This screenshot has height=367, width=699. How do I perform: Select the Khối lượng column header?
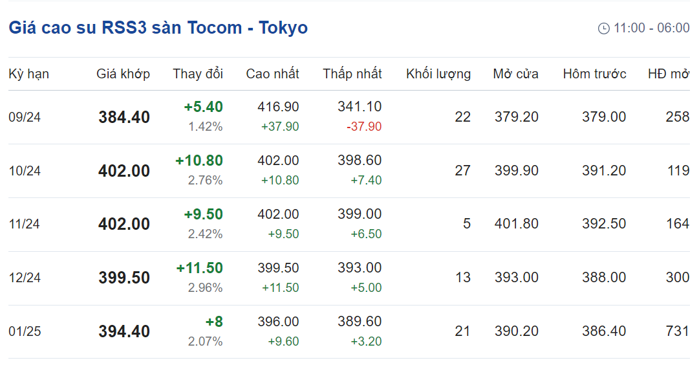tap(438, 74)
